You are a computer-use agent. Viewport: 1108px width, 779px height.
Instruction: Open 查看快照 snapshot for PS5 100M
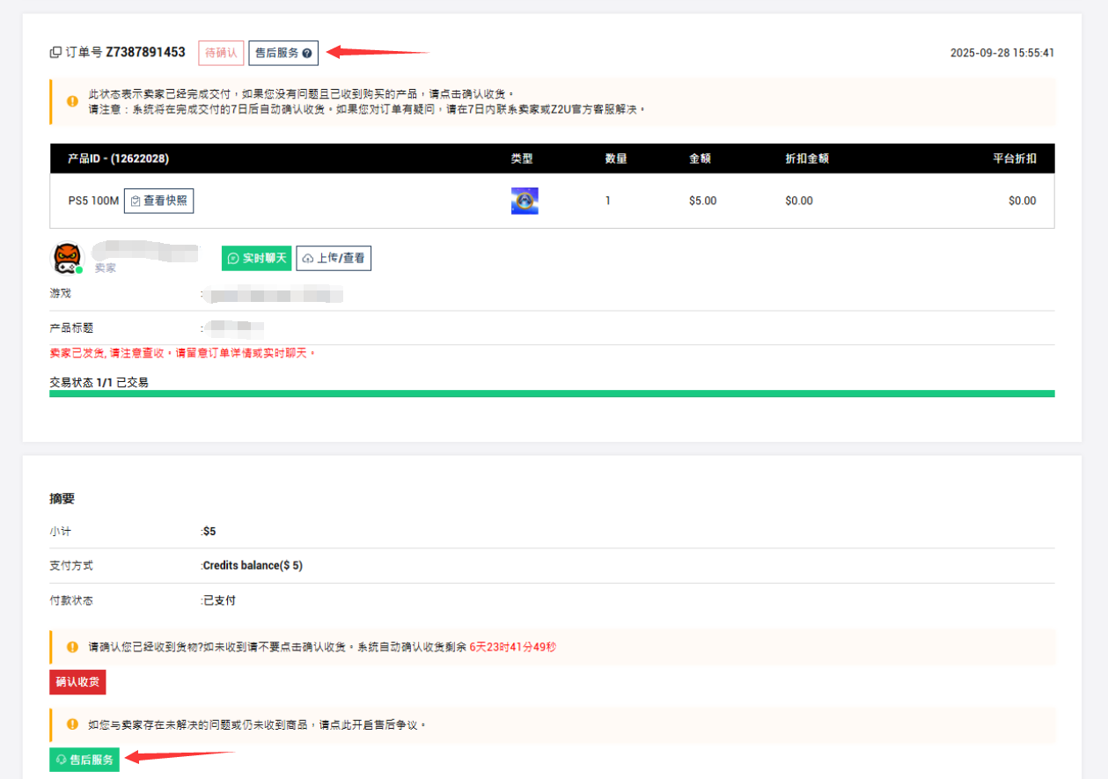(158, 201)
